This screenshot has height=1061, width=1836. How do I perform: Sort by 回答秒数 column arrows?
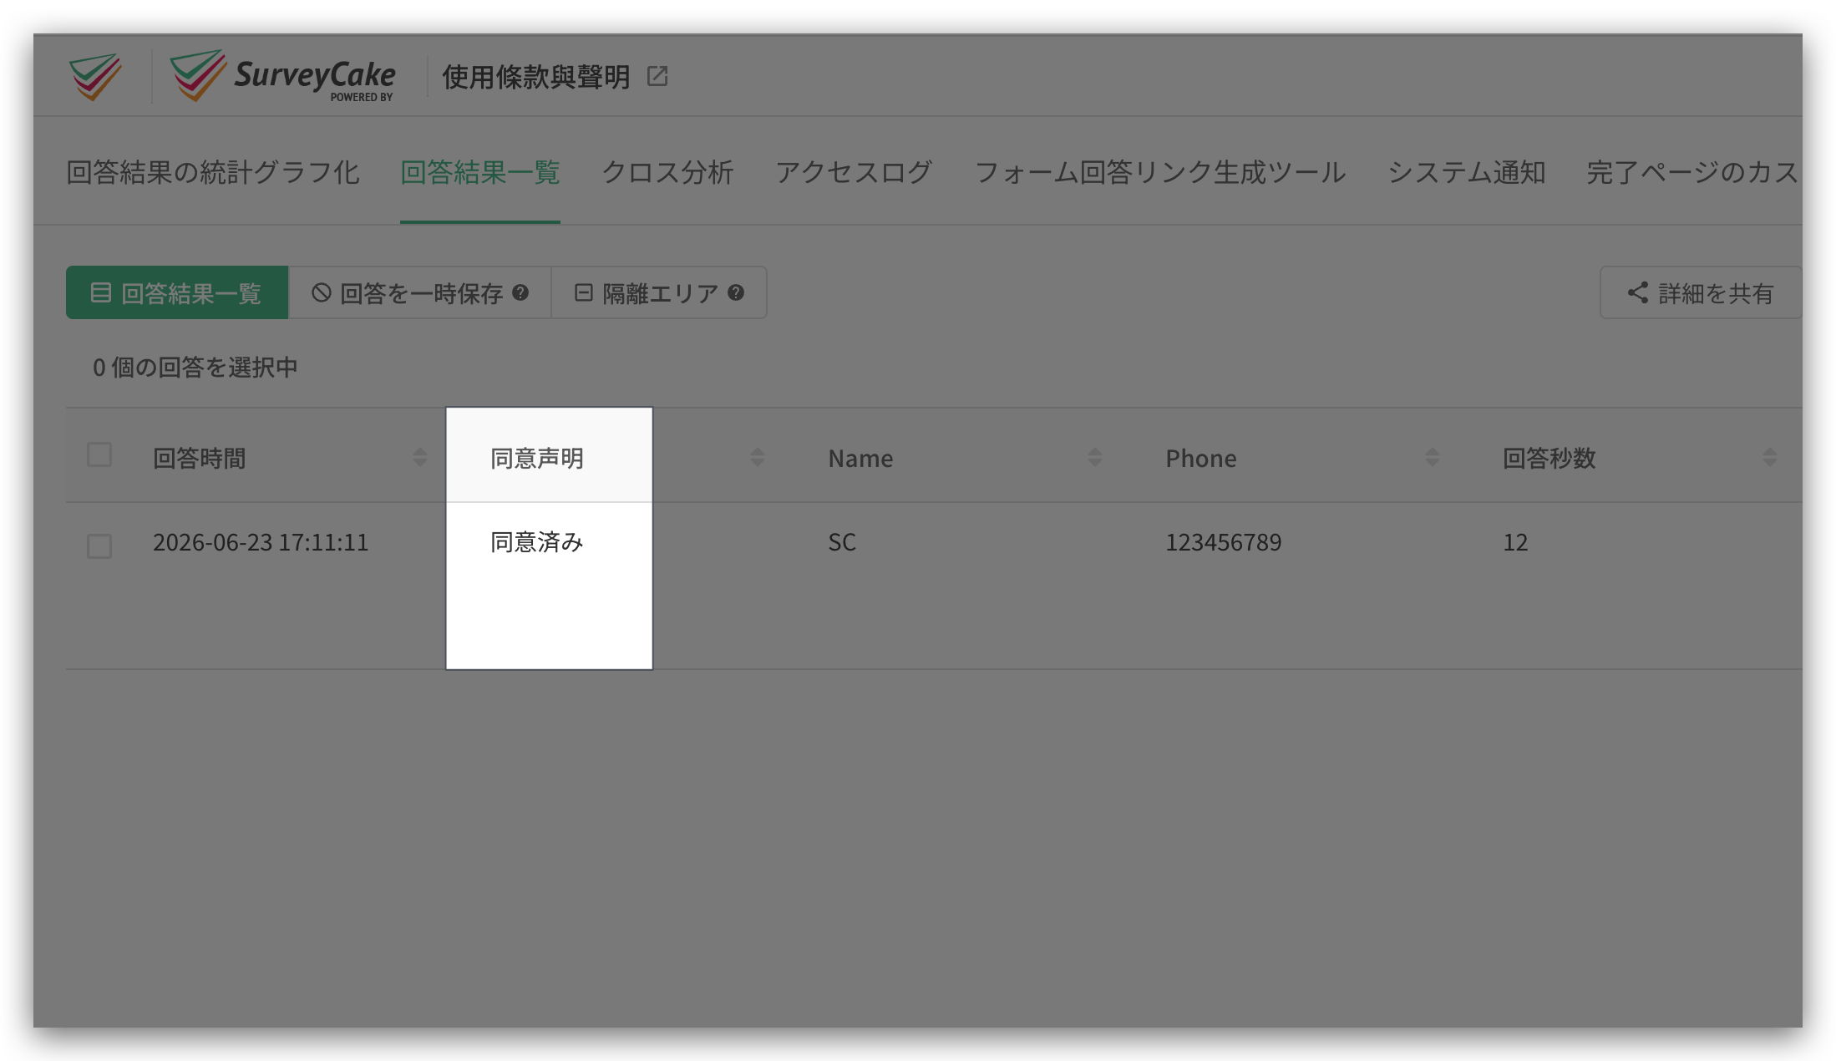pyautogui.click(x=1769, y=457)
